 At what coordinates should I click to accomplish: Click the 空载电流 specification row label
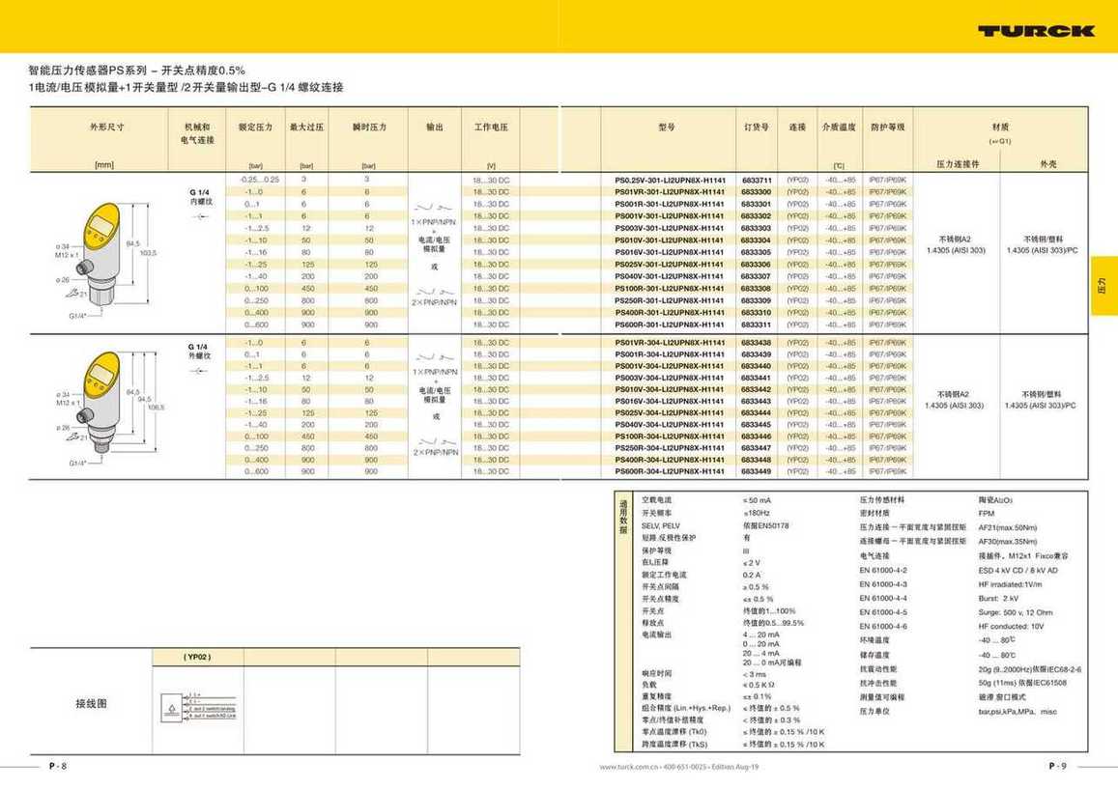click(x=657, y=500)
